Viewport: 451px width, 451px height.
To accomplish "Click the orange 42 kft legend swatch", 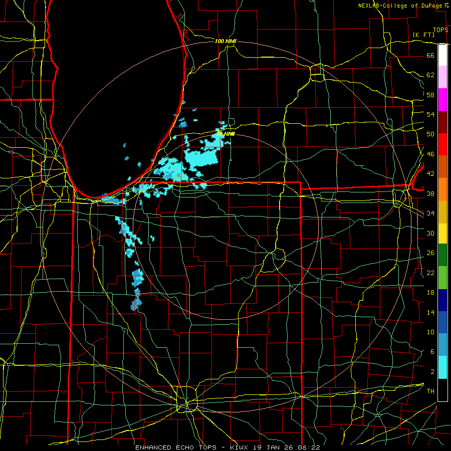I will point(442,189).
